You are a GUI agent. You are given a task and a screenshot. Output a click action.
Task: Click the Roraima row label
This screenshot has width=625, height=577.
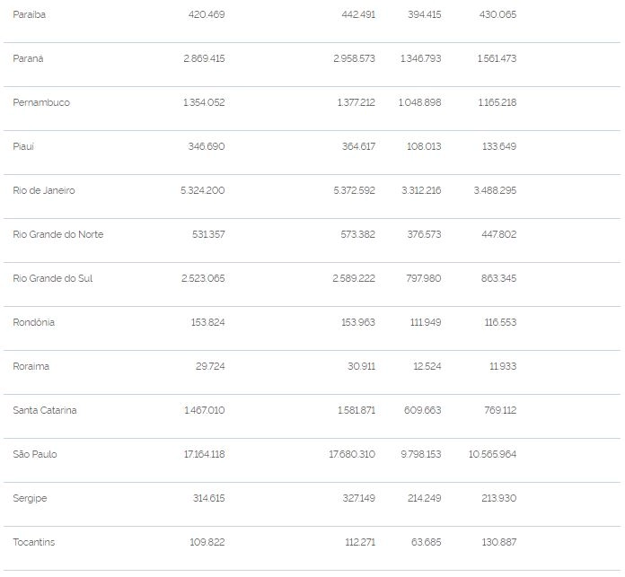pyautogui.click(x=31, y=366)
